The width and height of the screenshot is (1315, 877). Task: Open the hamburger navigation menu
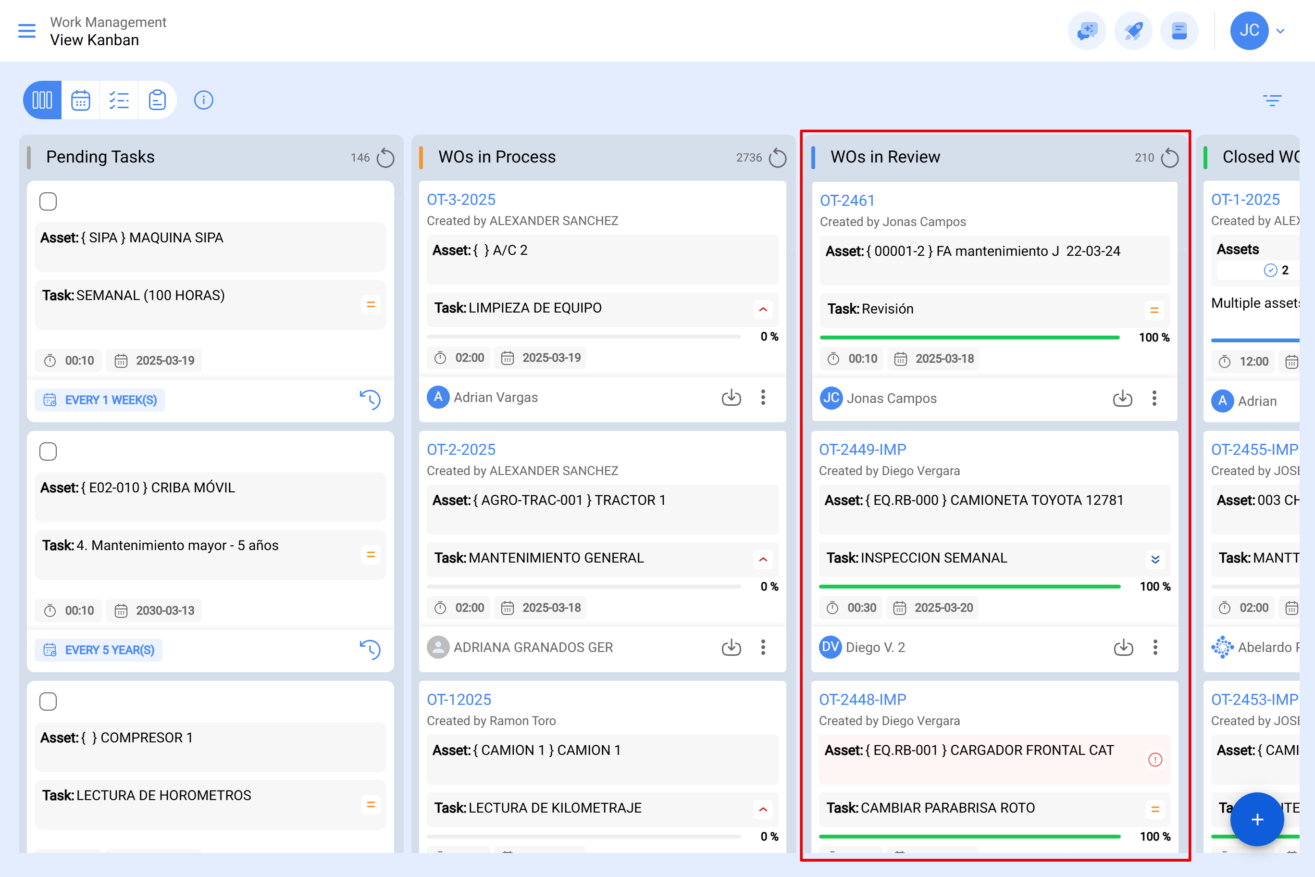[26, 31]
